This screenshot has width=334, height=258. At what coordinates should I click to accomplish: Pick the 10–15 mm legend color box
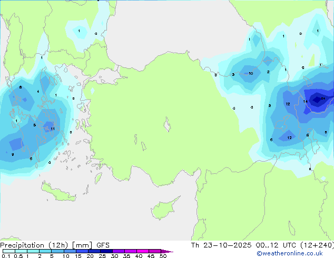[x=70, y=251]
